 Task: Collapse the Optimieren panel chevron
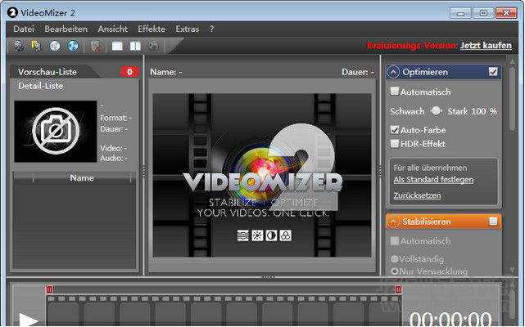(x=393, y=72)
